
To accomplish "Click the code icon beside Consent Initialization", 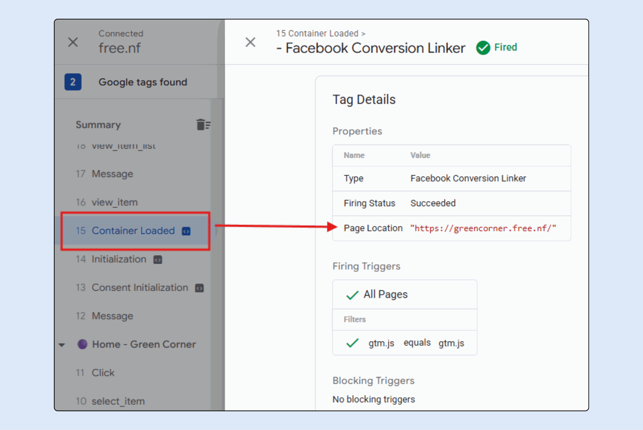I will coord(199,288).
